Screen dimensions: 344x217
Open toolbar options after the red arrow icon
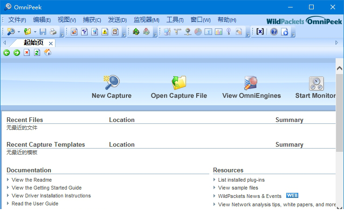pyautogui.click(x=155, y=34)
